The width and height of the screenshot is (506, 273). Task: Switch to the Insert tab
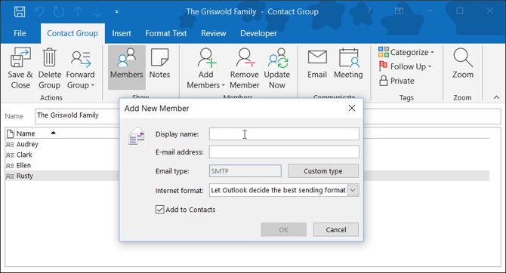tap(122, 33)
